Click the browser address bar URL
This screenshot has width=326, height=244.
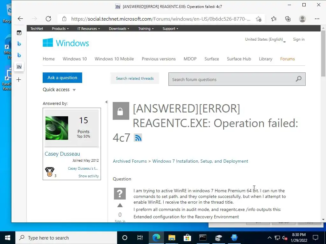(161, 19)
